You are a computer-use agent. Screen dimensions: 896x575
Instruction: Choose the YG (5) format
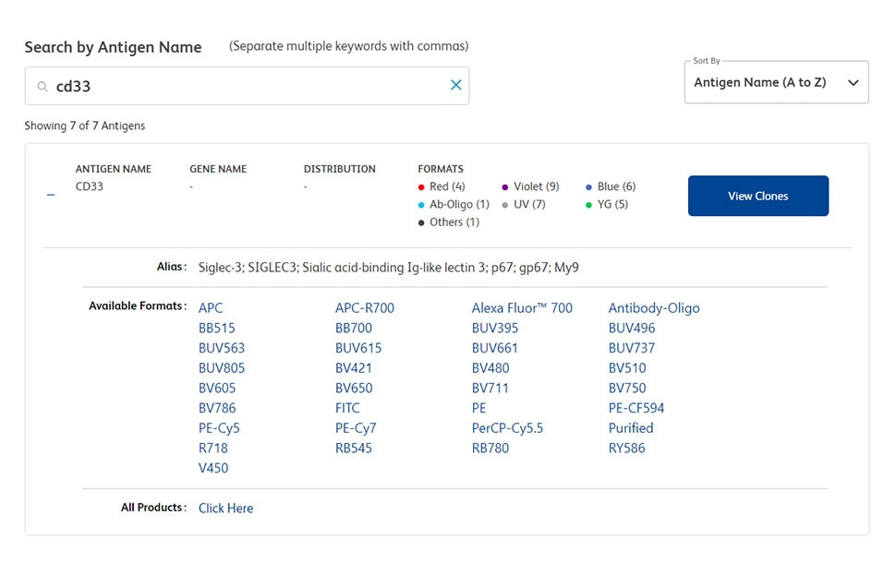click(x=606, y=204)
